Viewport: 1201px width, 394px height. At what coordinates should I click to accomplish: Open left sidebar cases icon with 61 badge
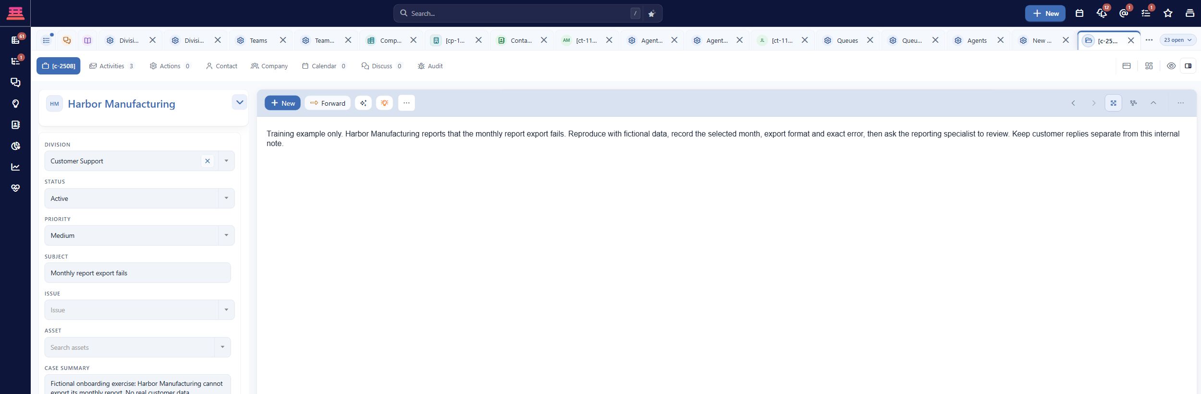[15, 40]
